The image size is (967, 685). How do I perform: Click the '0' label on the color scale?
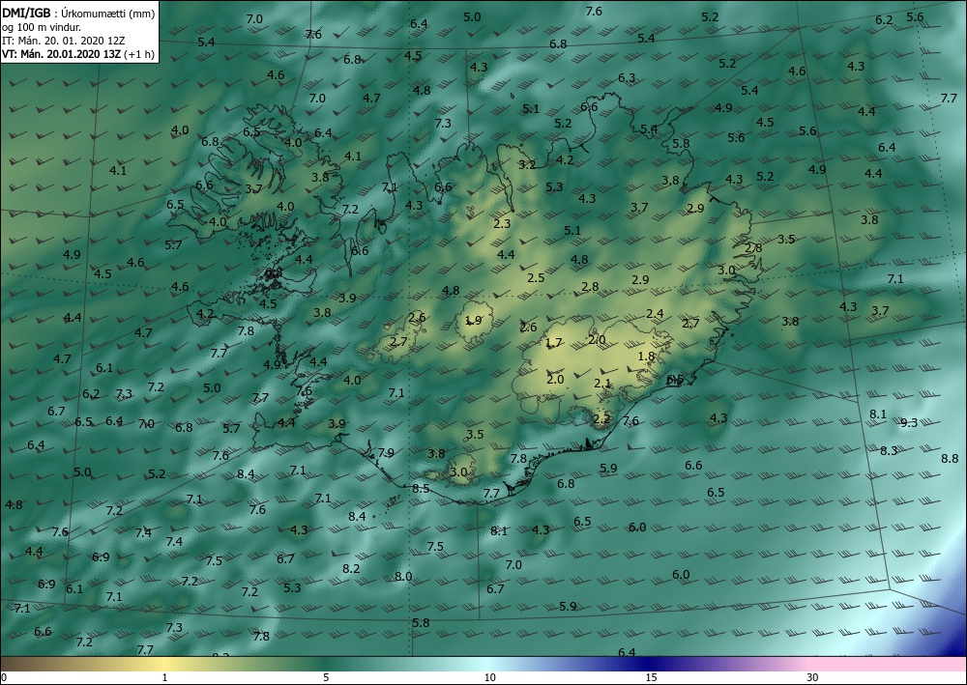[x=4, y=678]
